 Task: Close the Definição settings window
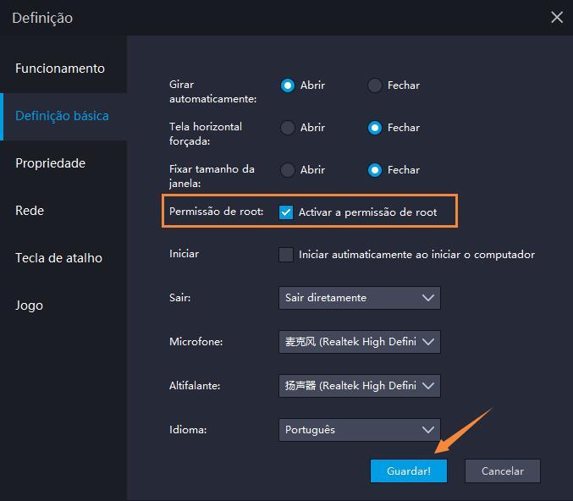557,17
